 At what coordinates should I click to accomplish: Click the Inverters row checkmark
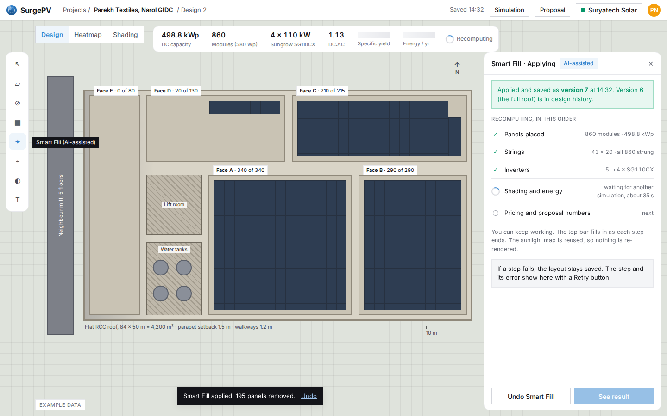click(496, 170)
